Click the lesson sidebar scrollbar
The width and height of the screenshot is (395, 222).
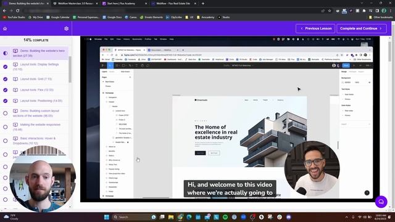point(70,69)
